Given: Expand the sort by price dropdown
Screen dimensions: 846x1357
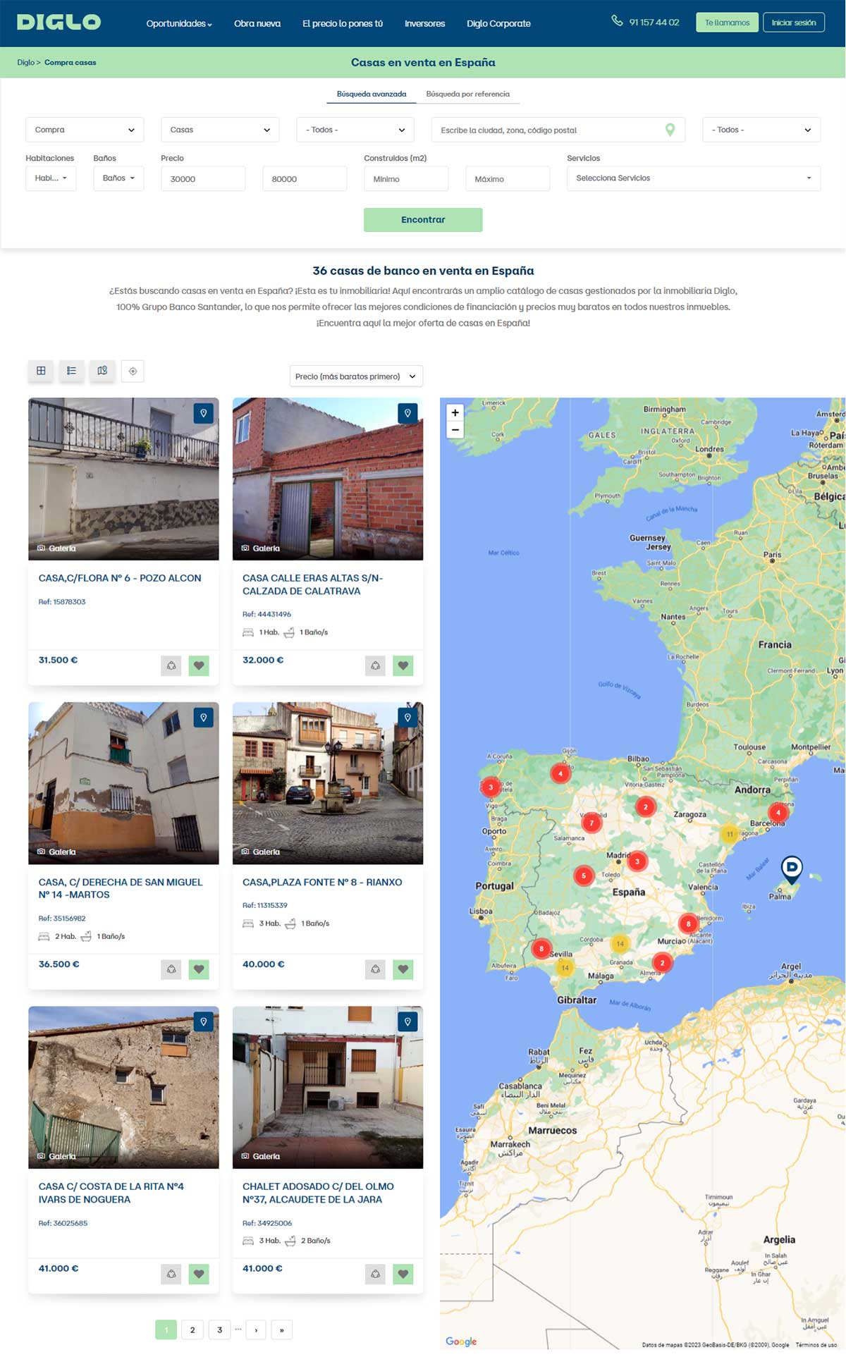Looking at the screenshot, I should point(356,376).
